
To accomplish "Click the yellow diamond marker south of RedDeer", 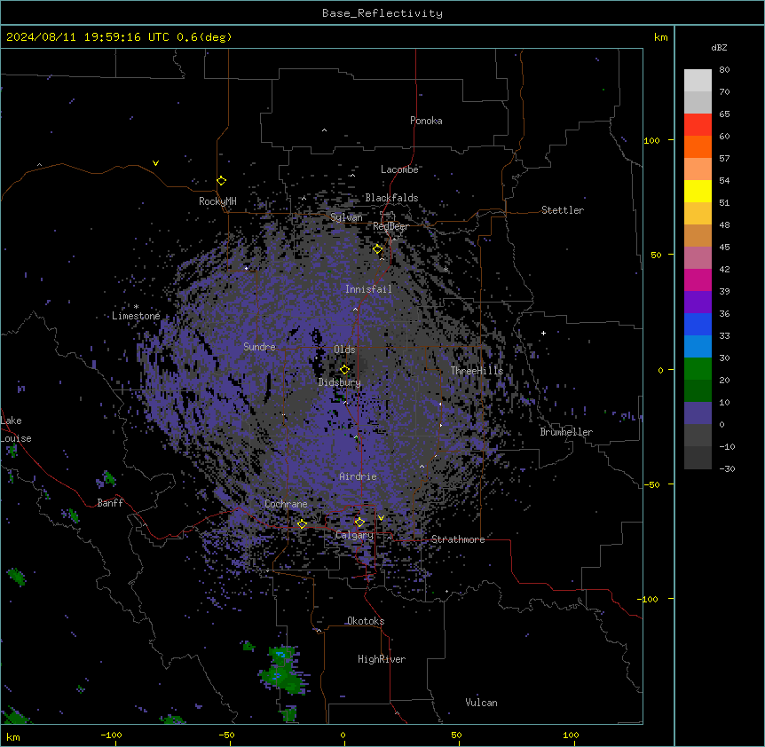I will (378, 249).
